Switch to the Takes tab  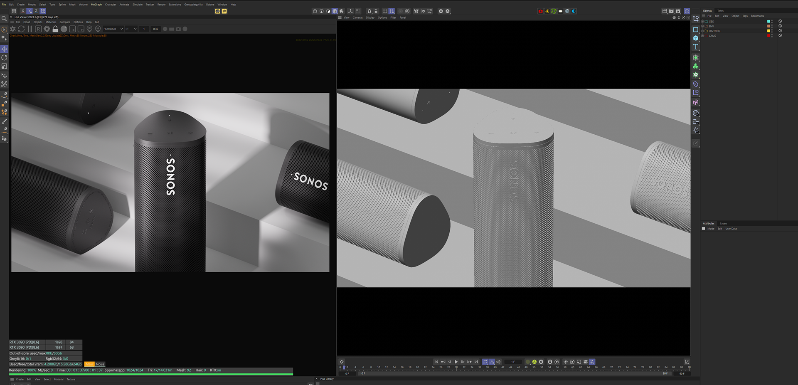[x=720, y=11]
